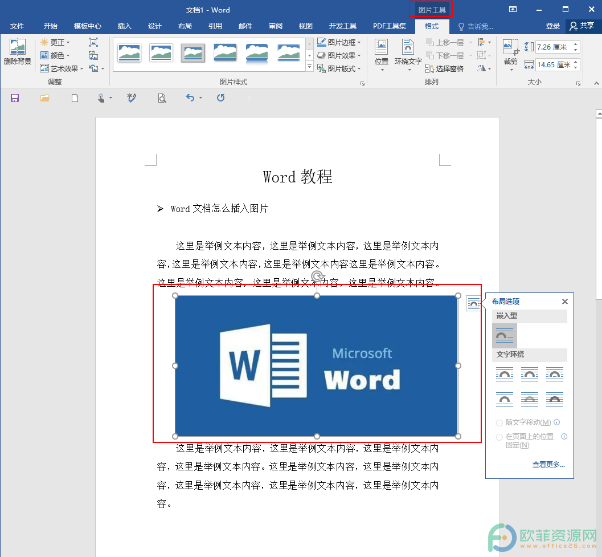
Task: Select the square wrap option under 文字环绕
Action: click(x=505, y=374)
